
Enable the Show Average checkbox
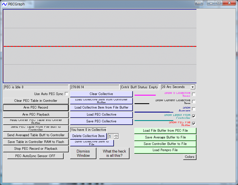tap(194, 109)
